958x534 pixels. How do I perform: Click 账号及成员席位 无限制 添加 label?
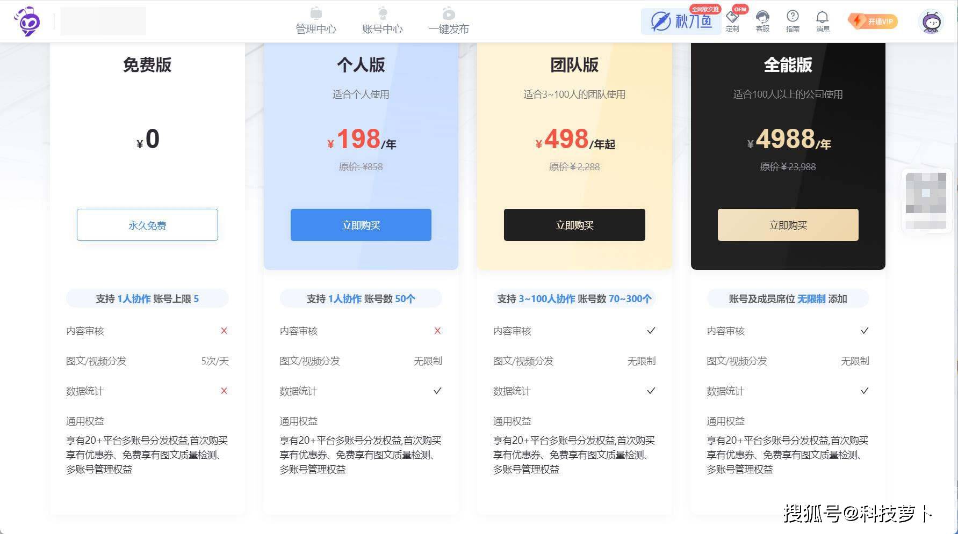(x=788, y=298)
